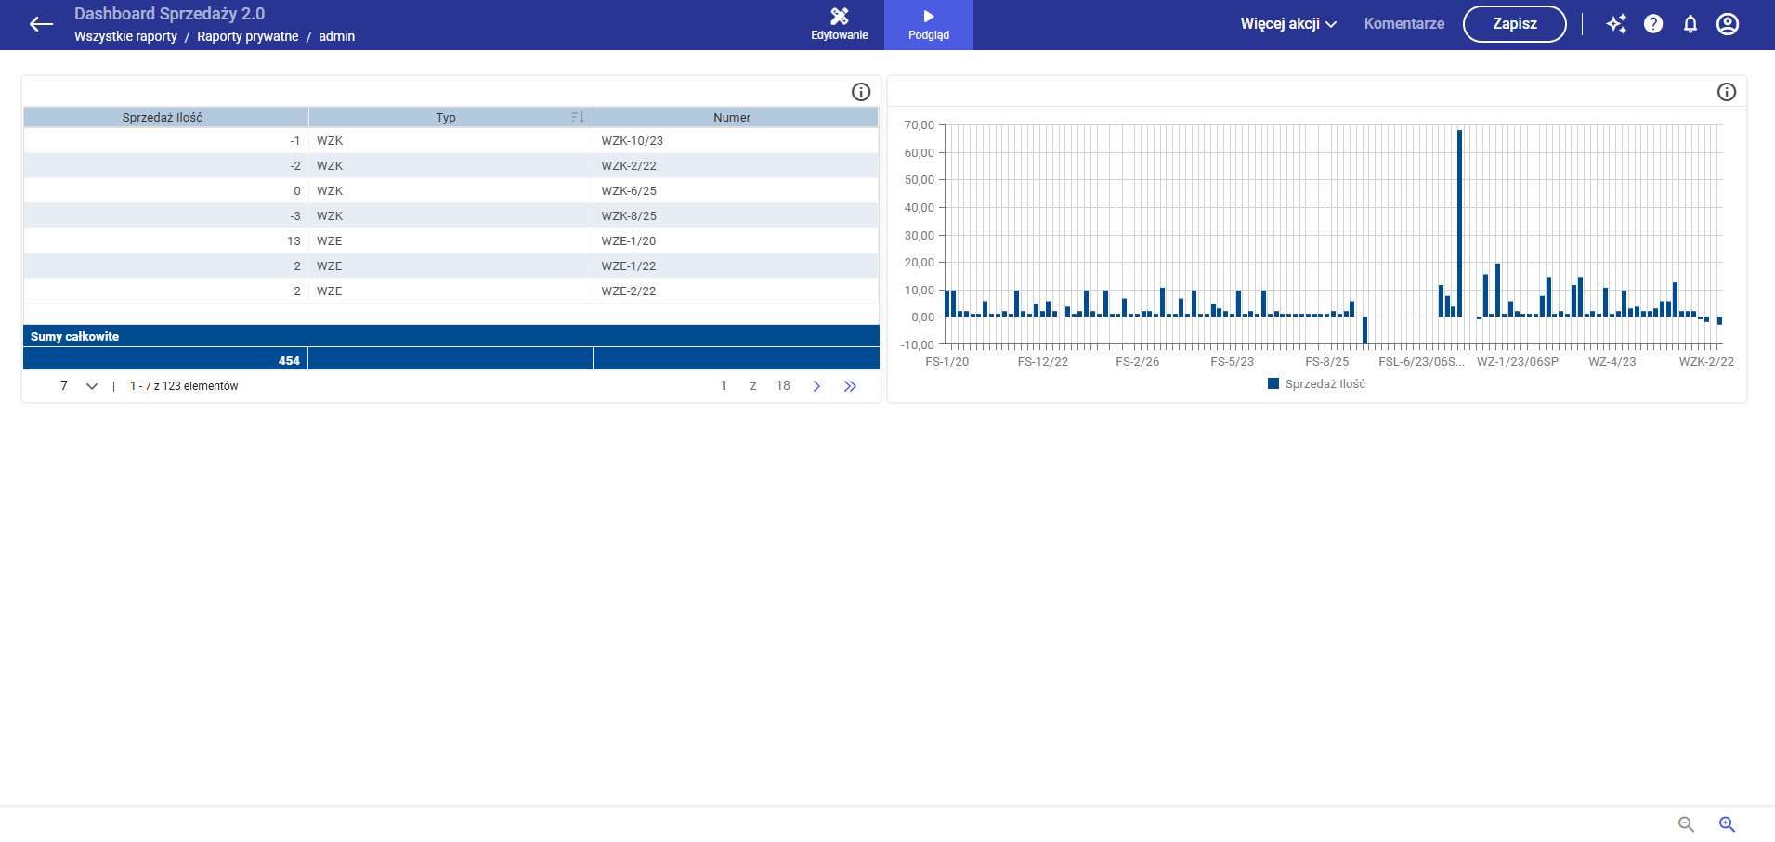This screenshot has height=842, width=1775.
Task: Switch to Podgląd mode
Action: click(x=928, y=25)
